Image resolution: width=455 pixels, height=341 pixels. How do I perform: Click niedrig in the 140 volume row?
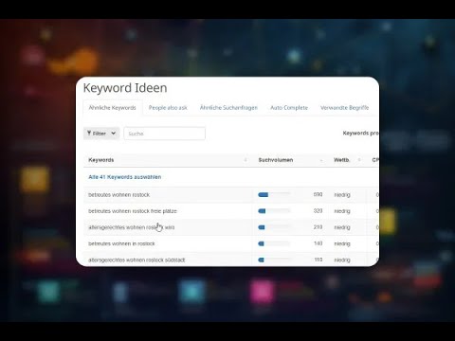pyautogui.click(x=342, y=244)
